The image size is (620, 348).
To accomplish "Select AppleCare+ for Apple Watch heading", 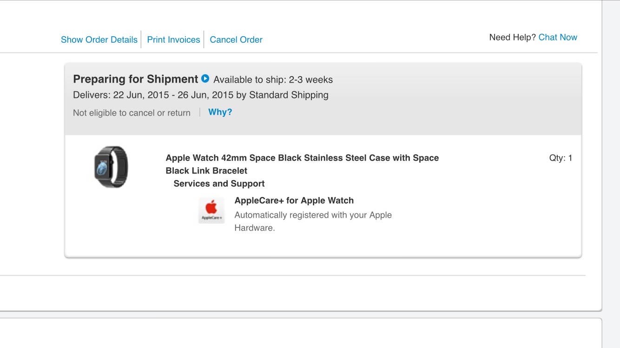I will tap(294, 200).
